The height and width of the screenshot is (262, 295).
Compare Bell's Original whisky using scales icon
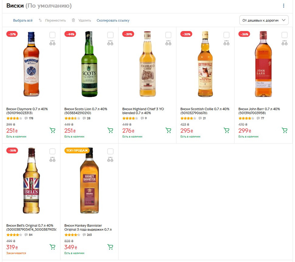tap(52, 159)
